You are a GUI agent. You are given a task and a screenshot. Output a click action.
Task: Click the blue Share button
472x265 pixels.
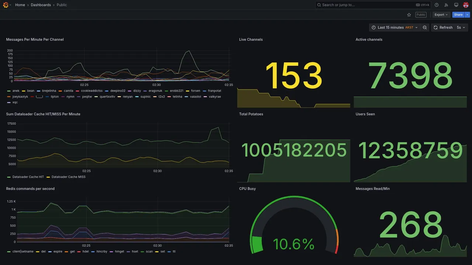pyautogui.click(x=458, y=15)
